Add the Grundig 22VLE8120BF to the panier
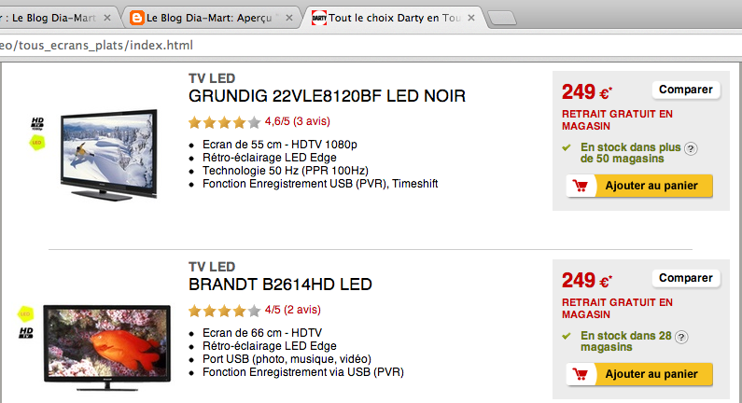The width and height of the screenshot is (742, 403). pyautogui.click(x=639, y=186)
